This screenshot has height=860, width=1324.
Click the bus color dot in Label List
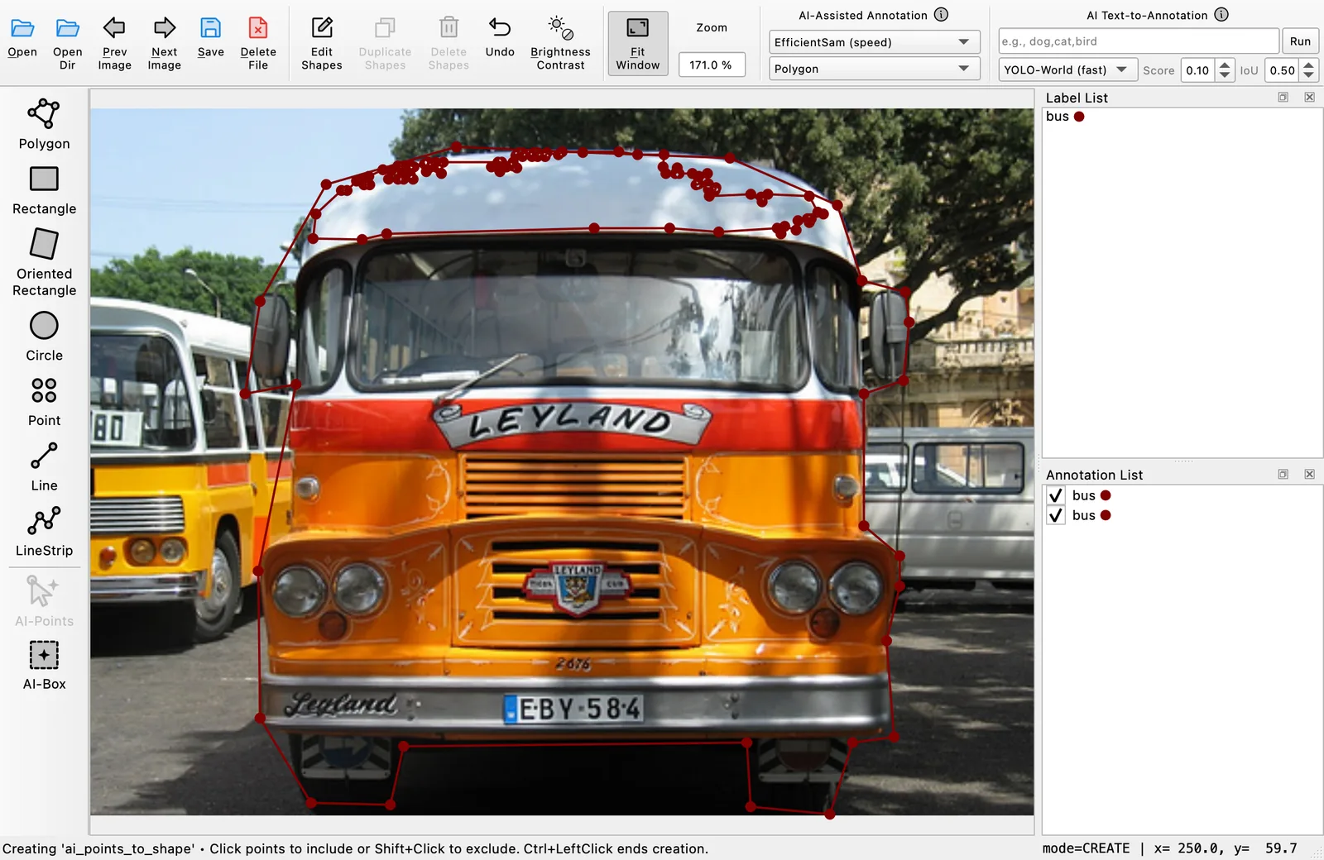tap(1079, 117)
